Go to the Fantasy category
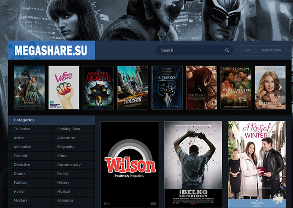 [29, 183]
